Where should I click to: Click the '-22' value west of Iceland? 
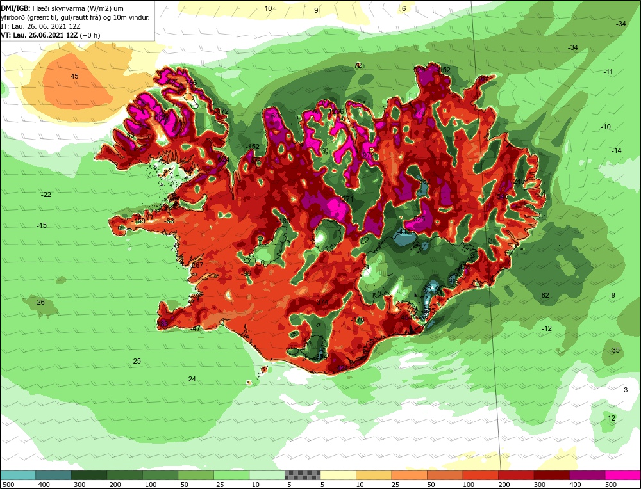[x=46, y=195]
